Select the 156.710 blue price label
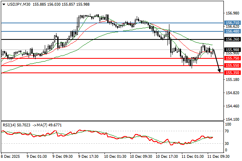 (x=233, y=23)
